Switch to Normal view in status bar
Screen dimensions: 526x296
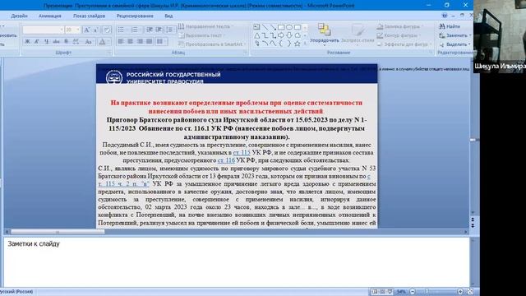375,292
